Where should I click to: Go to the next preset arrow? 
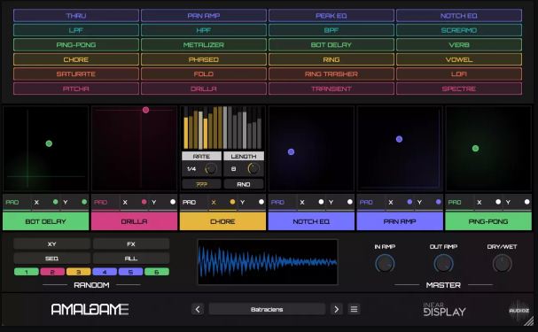tap(336, 309)
